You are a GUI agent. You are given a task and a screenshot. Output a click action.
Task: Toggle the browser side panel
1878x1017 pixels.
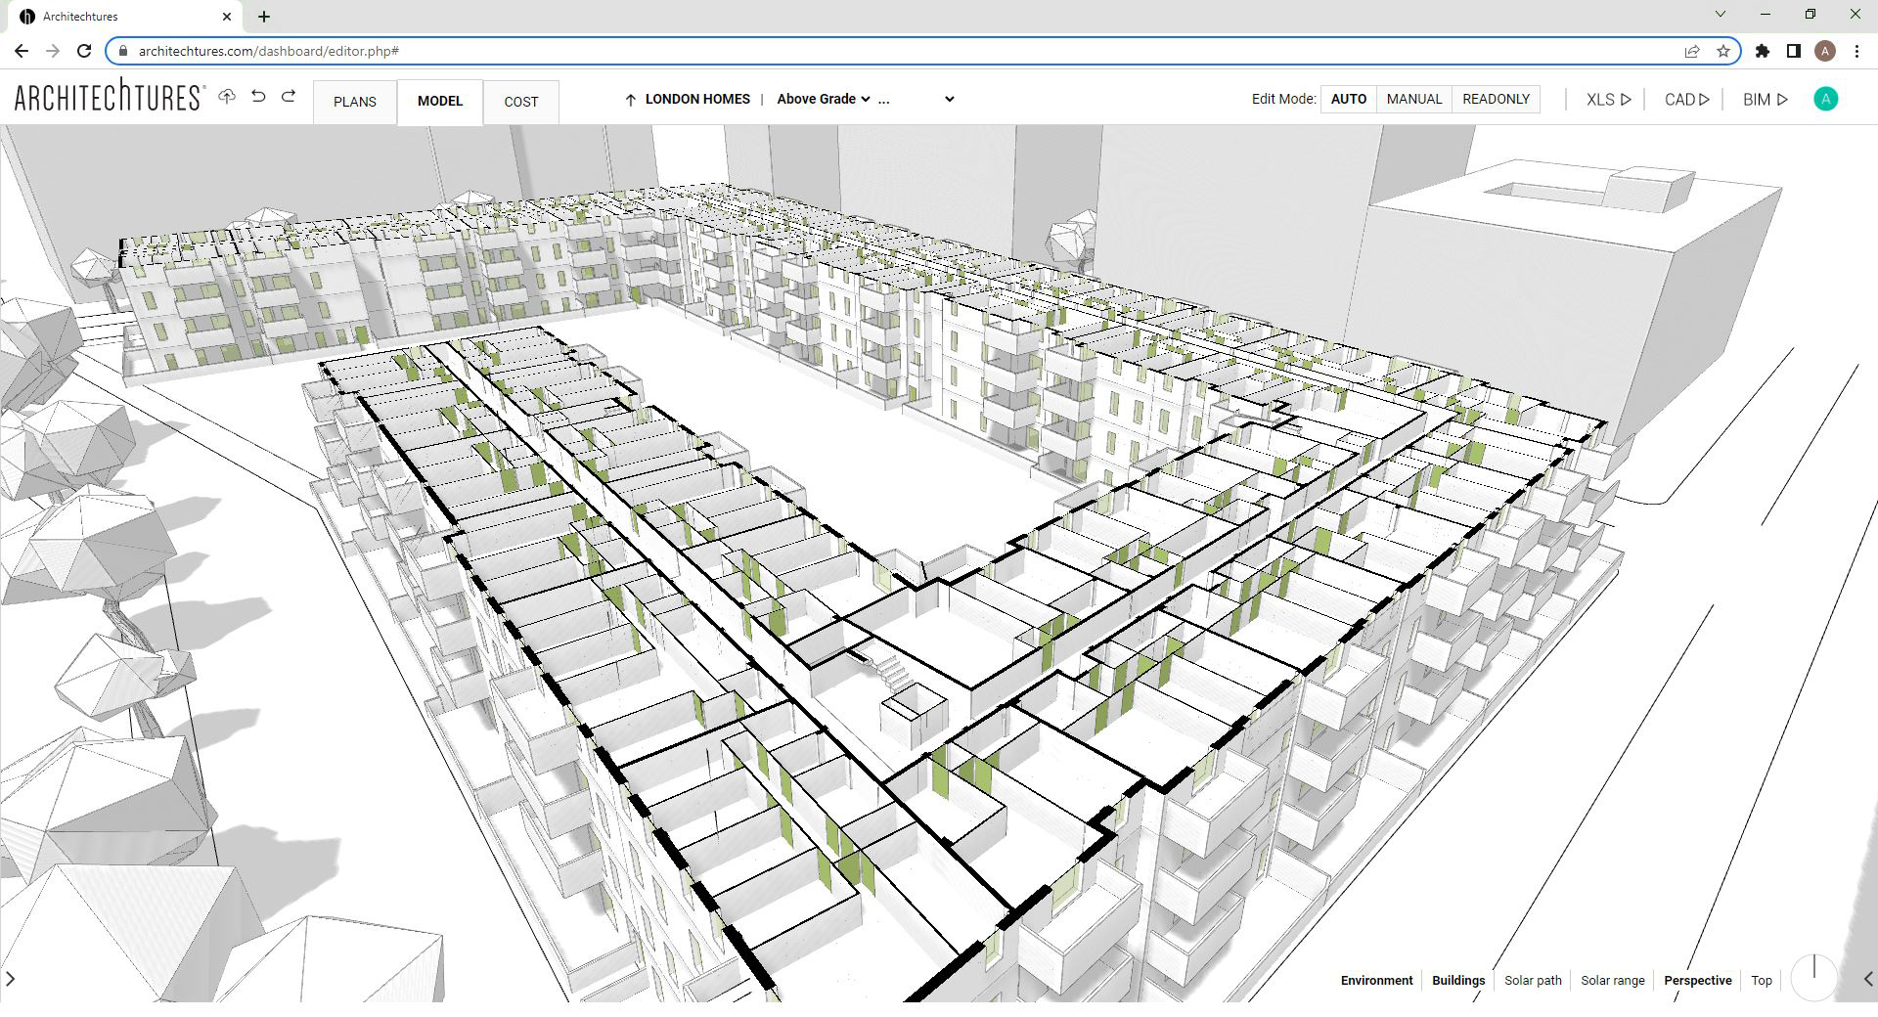click(x=1794, y=51)
